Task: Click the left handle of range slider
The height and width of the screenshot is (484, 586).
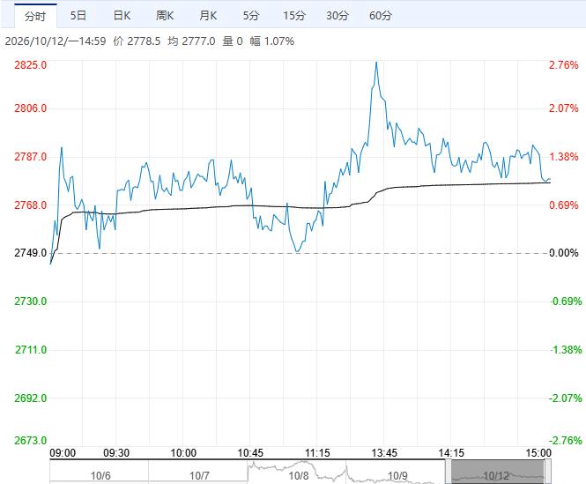Action: point(449,472)
